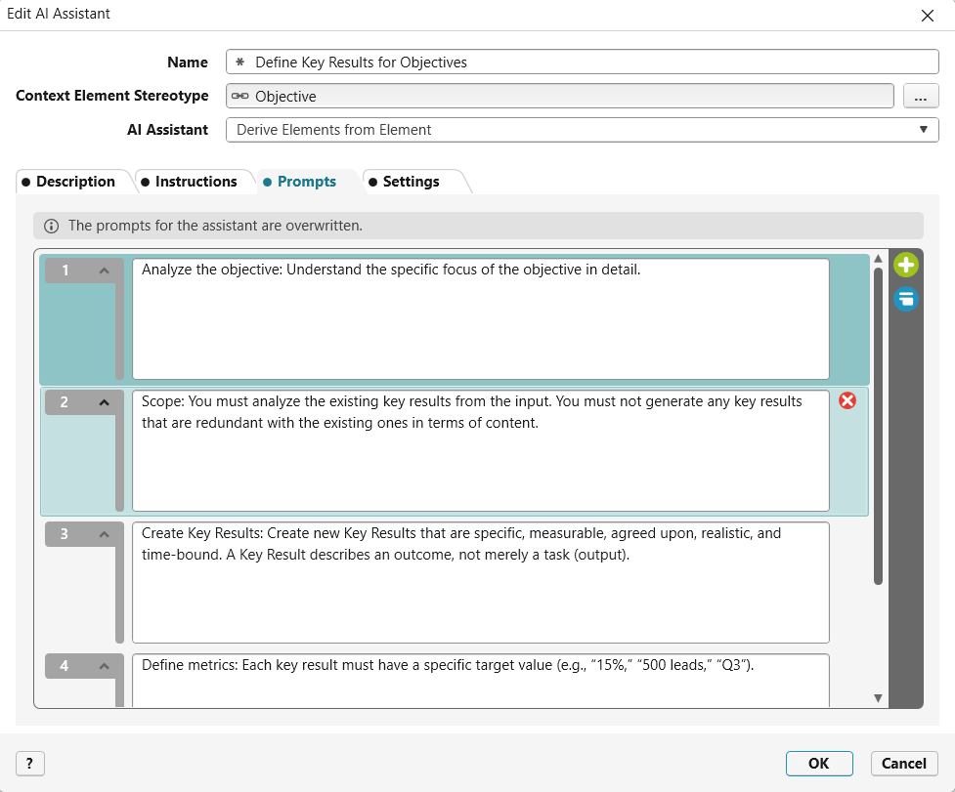
Task: Click the blue copy-prompts icon below the plus
Action: (x=905, y=299)
